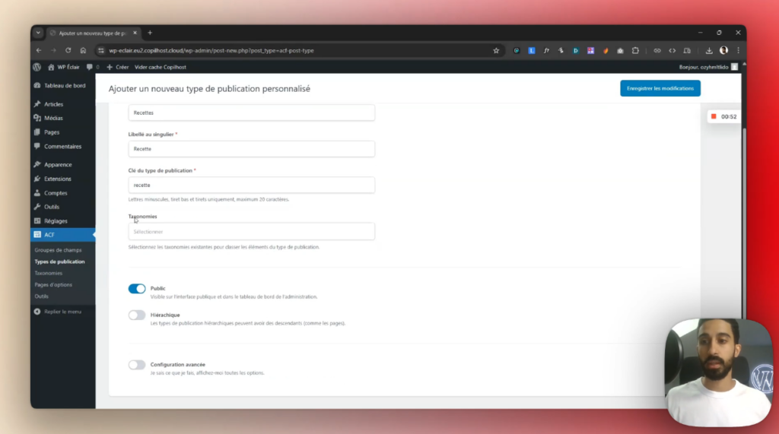Open the Créer menu in admin bar

coord(118,67)
